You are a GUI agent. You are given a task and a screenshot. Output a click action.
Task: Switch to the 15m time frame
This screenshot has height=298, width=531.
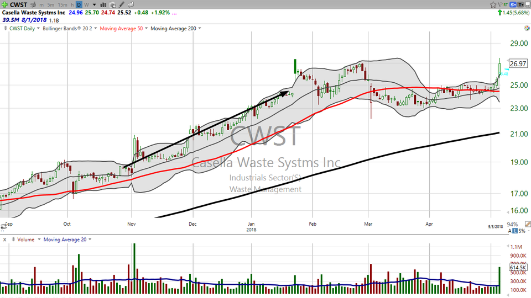[63, 5]
